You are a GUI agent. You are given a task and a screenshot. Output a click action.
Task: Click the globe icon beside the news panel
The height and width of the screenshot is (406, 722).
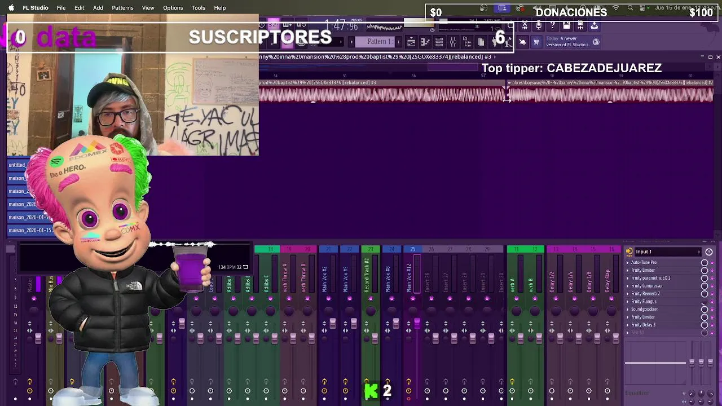click(596, 42)
